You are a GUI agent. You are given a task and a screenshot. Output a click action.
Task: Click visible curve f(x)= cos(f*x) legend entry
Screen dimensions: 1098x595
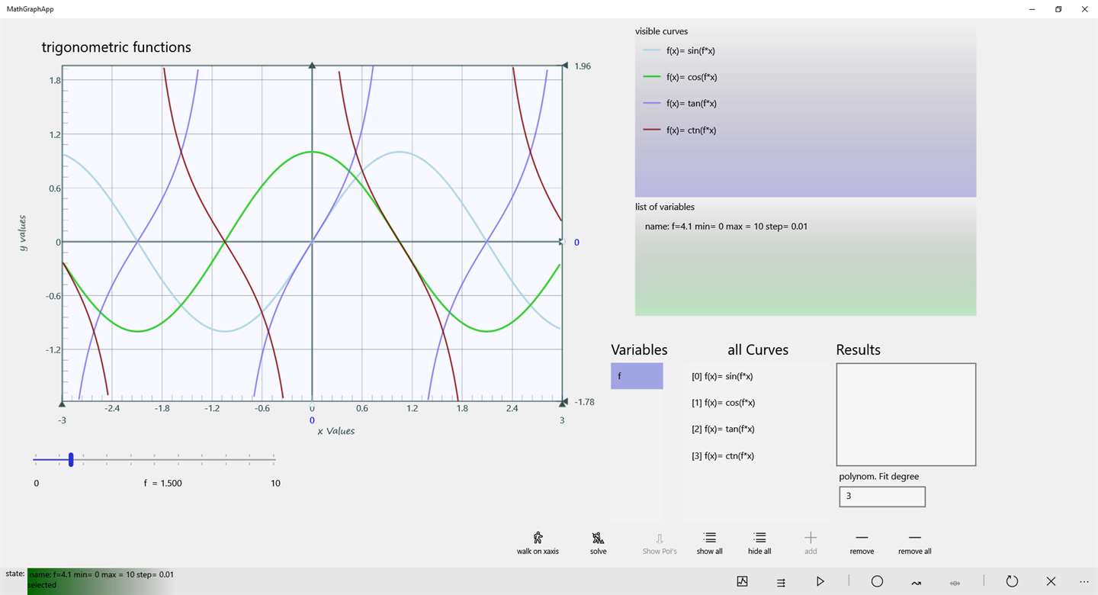pos(680,77)
